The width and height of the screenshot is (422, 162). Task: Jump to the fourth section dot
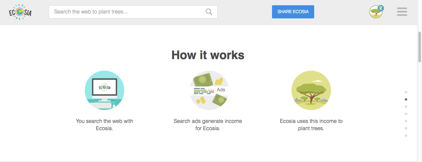click(x=406, y=114)
